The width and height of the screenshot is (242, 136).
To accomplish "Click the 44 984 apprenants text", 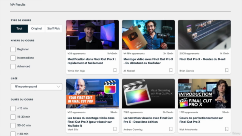I will click(x=134, y=54).
